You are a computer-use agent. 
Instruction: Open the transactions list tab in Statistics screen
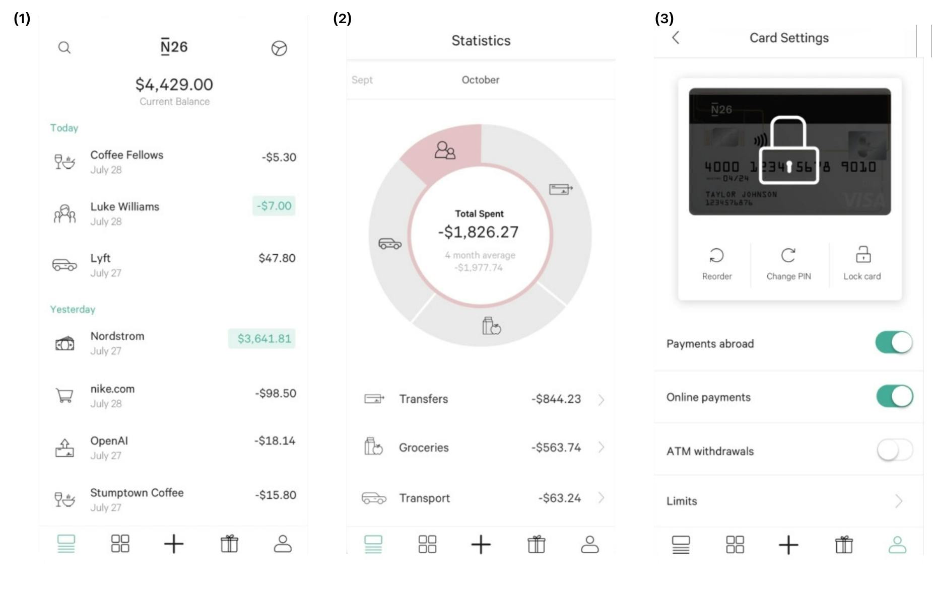pyautogui.click(x=373, y=544)
